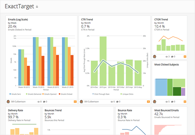Click the 99.7 % Delivery Rate value
This screenshot has height=135, width=195.
click(13, 117)
